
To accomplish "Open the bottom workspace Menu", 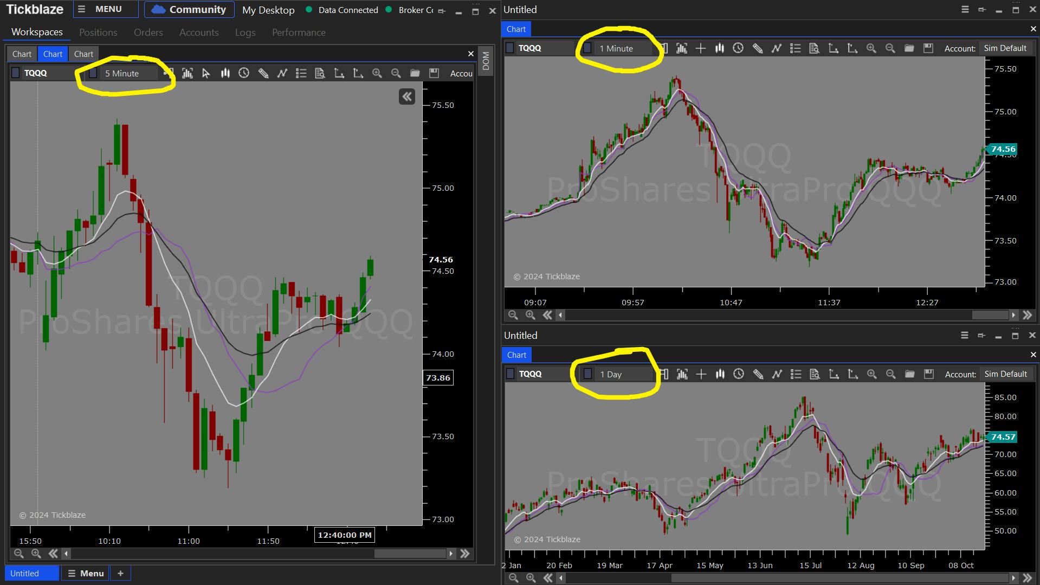I will [86, 573].
